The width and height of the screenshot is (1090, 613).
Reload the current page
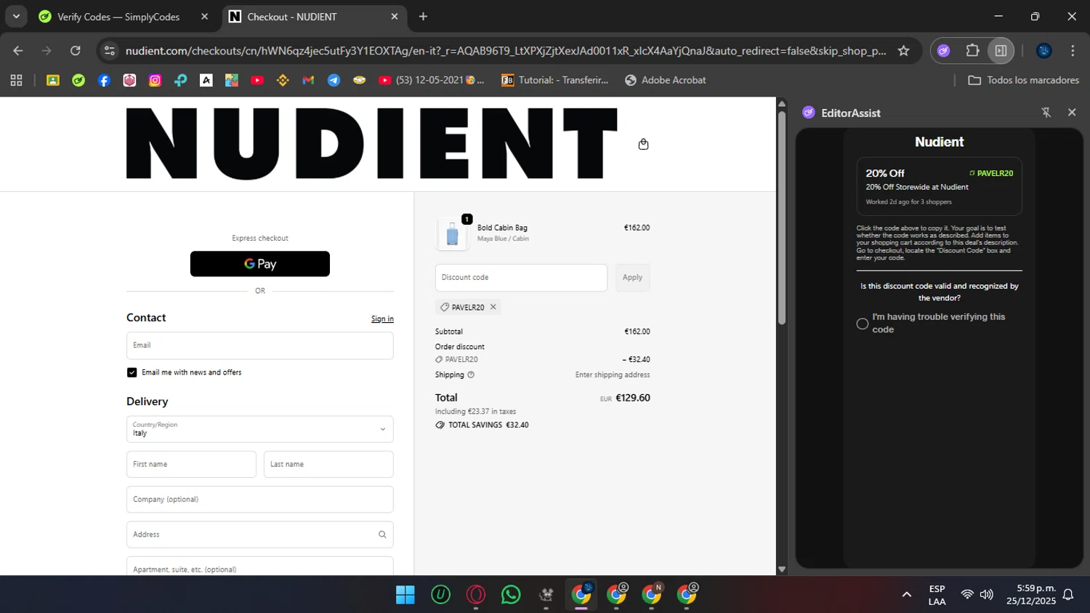click(x=76, y=51)
